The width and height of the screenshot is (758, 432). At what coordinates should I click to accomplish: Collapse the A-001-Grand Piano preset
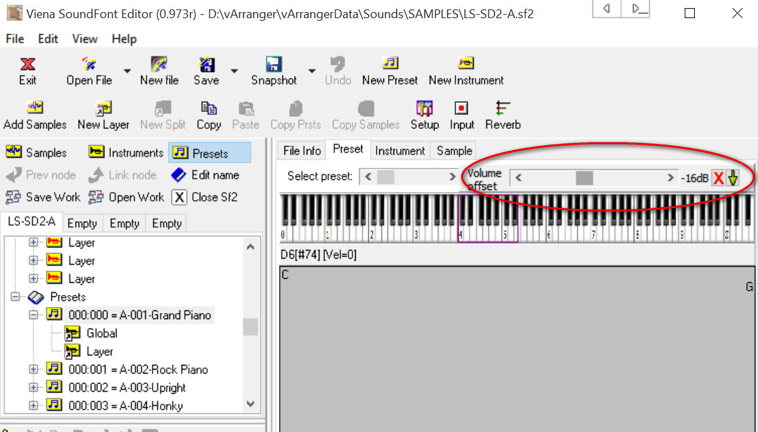coord(34,314)
